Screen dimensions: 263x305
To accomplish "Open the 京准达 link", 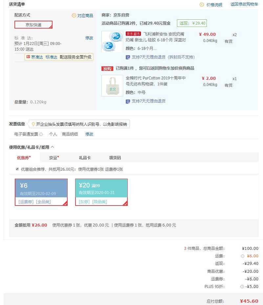I will coord(37,57).
